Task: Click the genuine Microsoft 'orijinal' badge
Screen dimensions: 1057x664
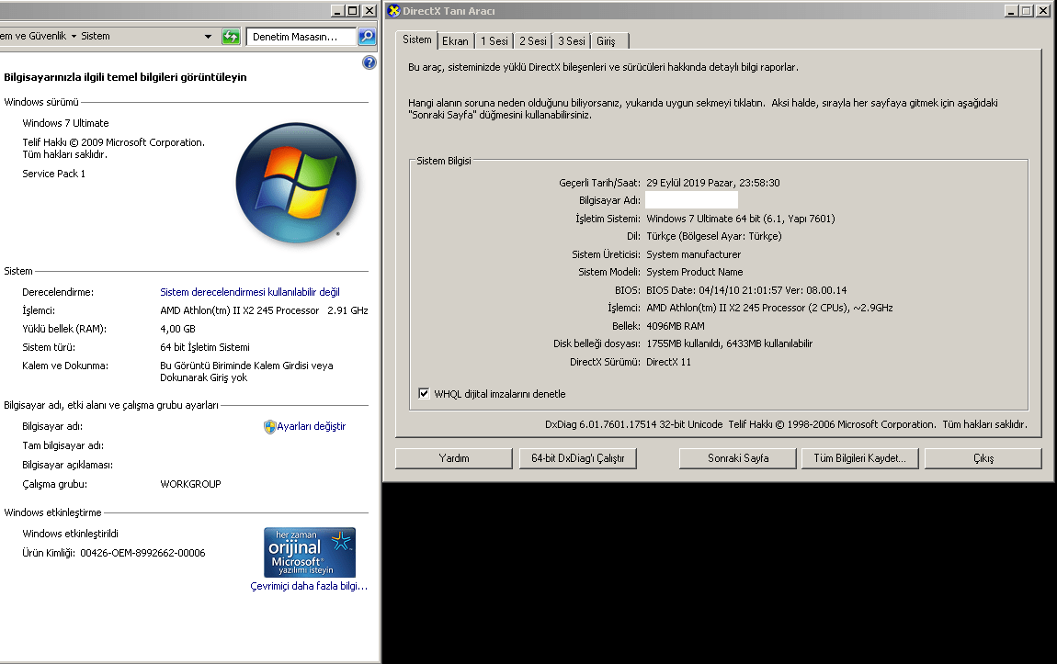Action: pyautogui.click(x=310, y=552)
